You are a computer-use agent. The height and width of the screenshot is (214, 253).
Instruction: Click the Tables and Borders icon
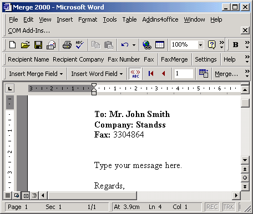[160, 45]
